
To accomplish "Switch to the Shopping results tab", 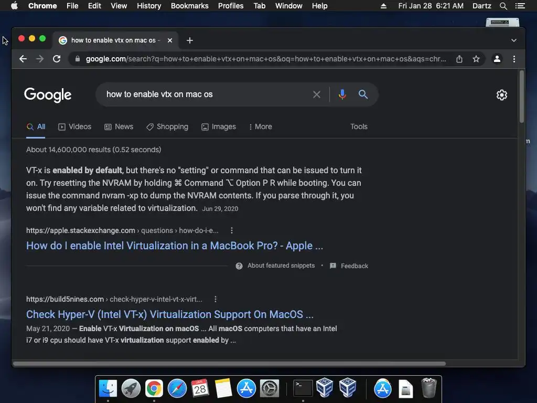I will click(x=167, y=127).
